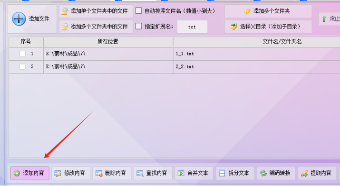Switch to the 添加内容 tab
340x186 pixels.
click(x=30, y=173)
